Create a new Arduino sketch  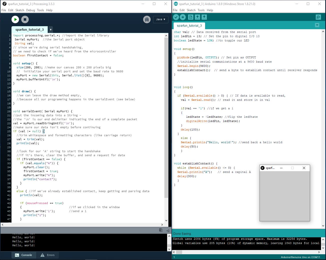pos(191,17)
